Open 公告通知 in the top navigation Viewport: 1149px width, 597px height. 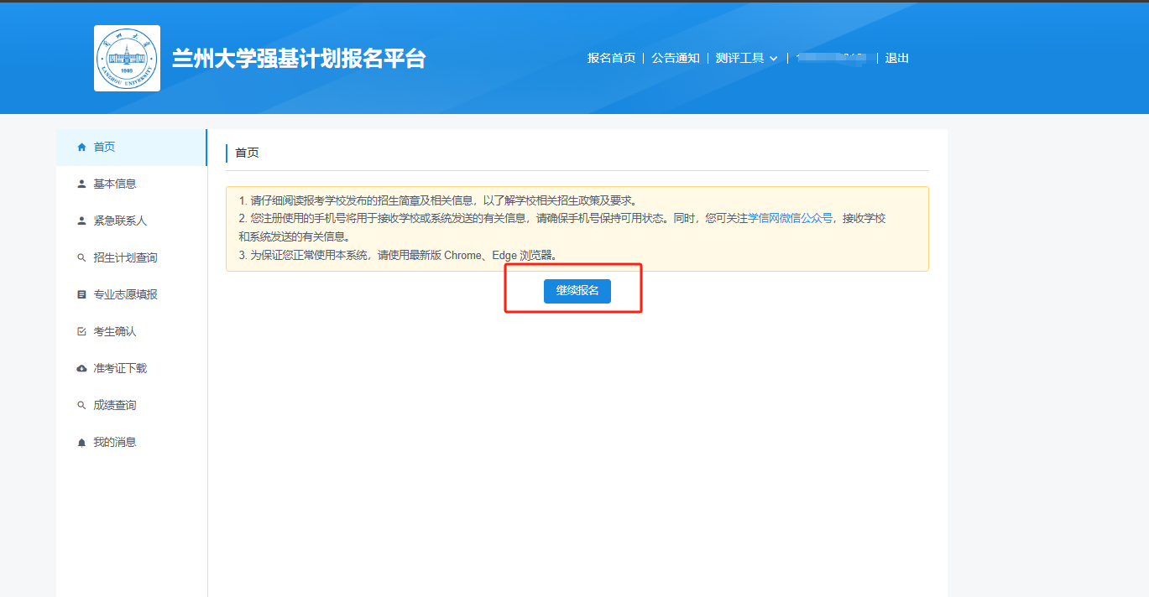pyautogui.click(x=676, y=58)
